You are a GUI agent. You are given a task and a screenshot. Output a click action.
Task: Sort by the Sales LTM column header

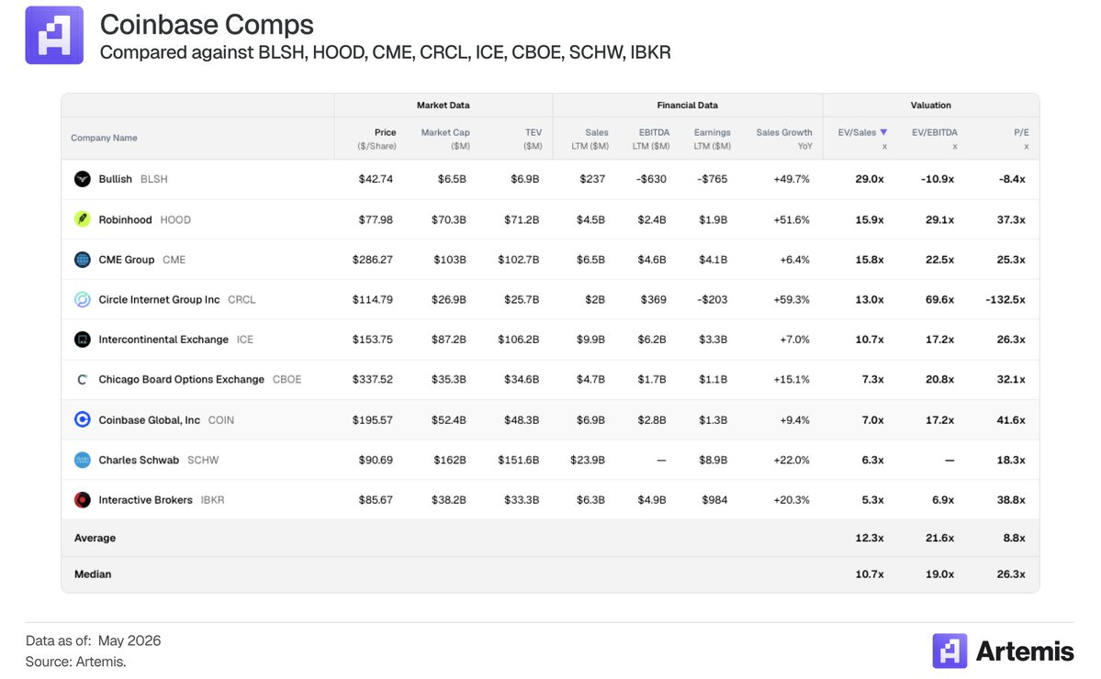tap(590, 139)
